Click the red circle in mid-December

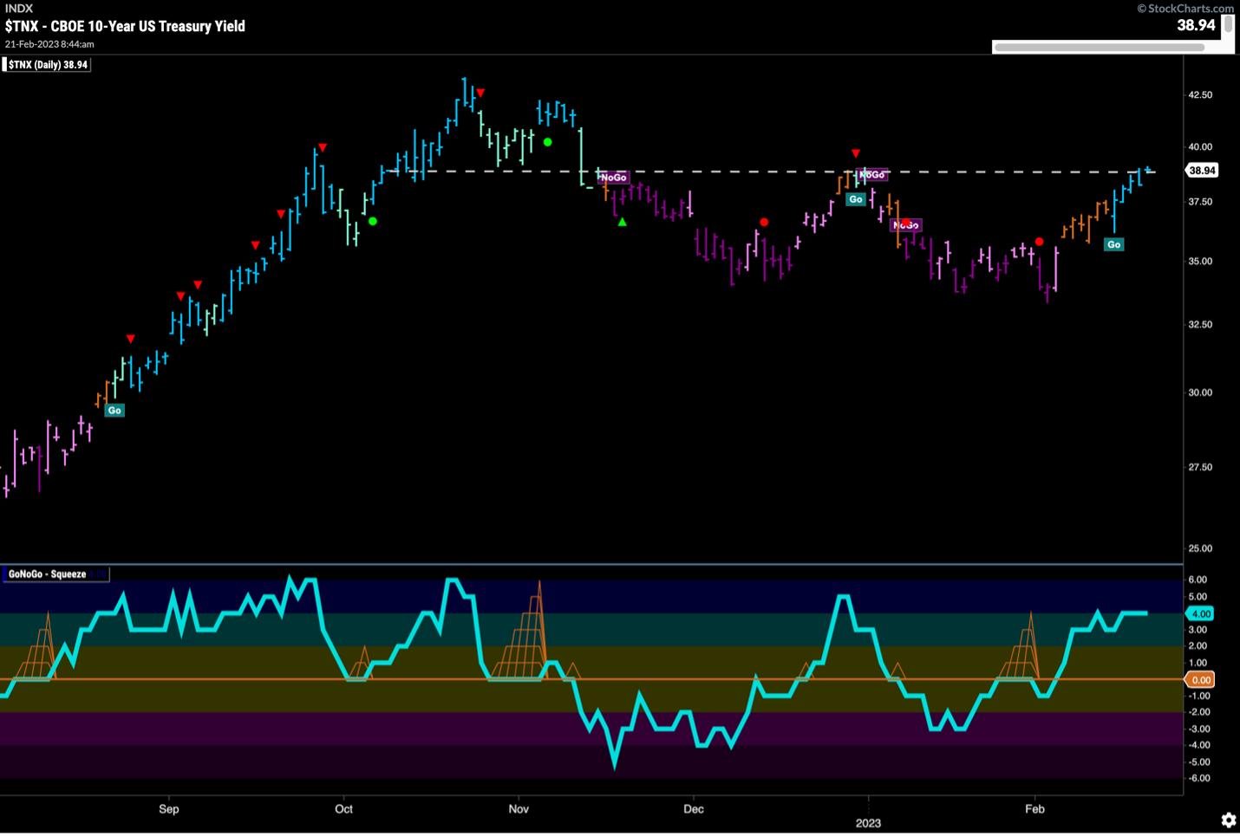pos(763,223)
